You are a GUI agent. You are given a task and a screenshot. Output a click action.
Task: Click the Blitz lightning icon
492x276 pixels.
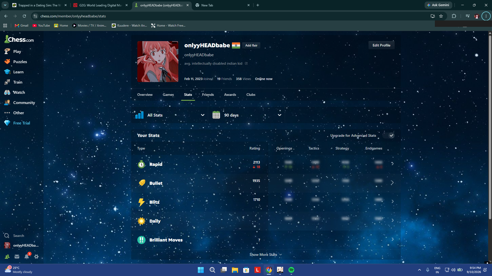pos(141,202)
